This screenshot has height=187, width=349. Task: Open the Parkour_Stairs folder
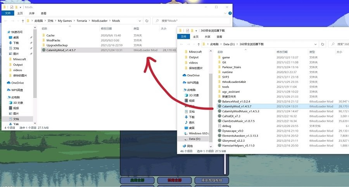232,67
